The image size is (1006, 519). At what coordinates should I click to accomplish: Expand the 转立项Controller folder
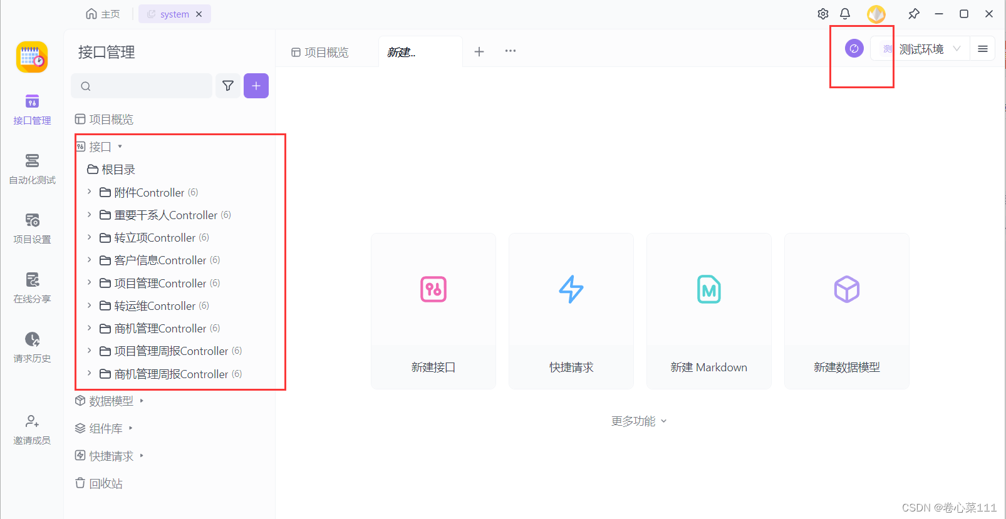click(90, 237)
